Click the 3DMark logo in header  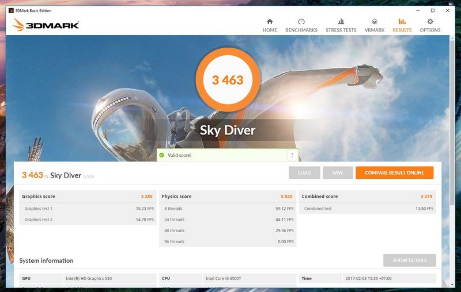tap(46, 25)
